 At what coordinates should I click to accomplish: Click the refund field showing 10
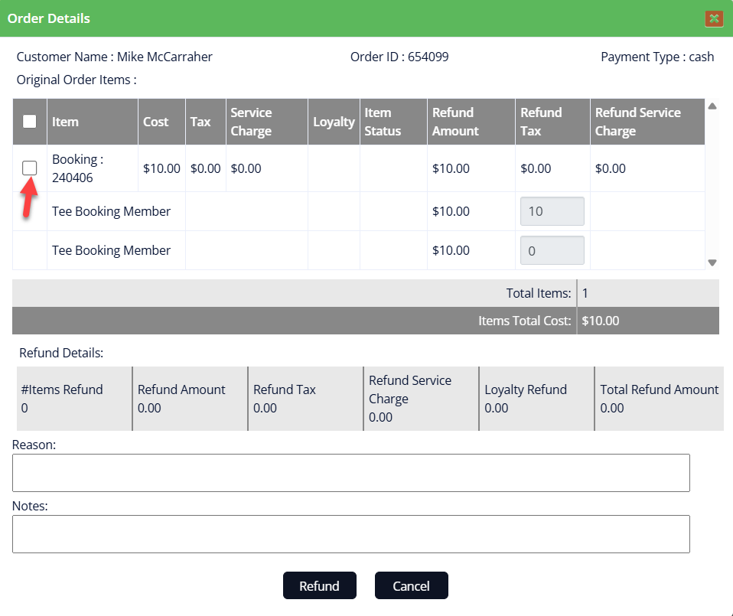(552, 211)
